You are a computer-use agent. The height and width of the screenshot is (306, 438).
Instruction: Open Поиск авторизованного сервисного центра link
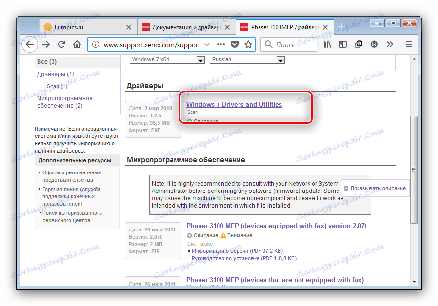(72, 217)
